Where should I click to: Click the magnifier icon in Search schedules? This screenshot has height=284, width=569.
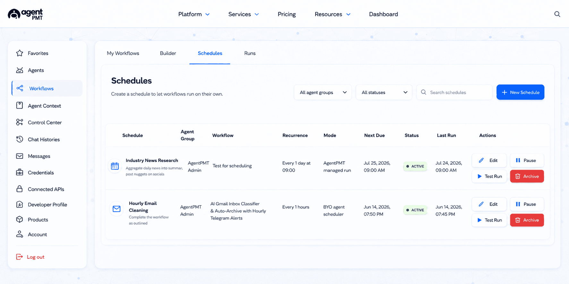tap(423, 92)
